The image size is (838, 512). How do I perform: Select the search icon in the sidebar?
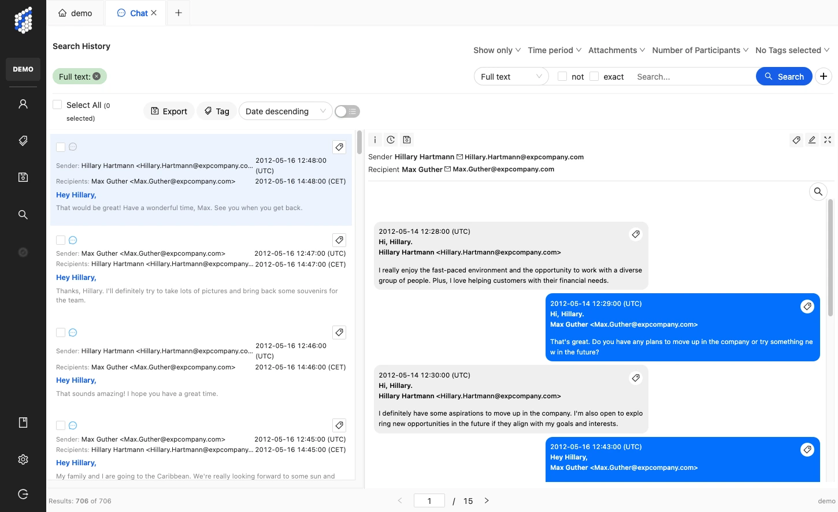click(23, 214)
